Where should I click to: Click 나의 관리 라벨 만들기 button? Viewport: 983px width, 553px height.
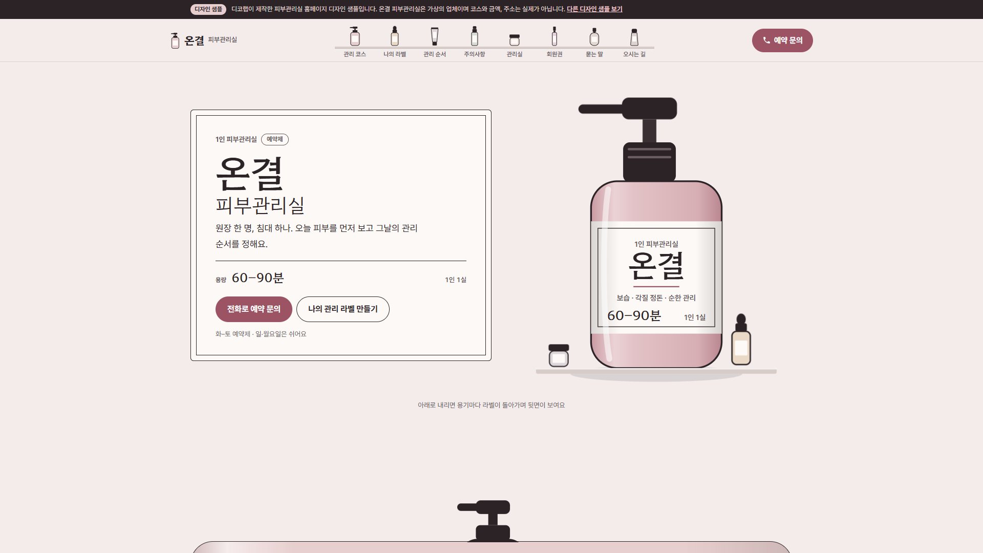click(343, 309)
